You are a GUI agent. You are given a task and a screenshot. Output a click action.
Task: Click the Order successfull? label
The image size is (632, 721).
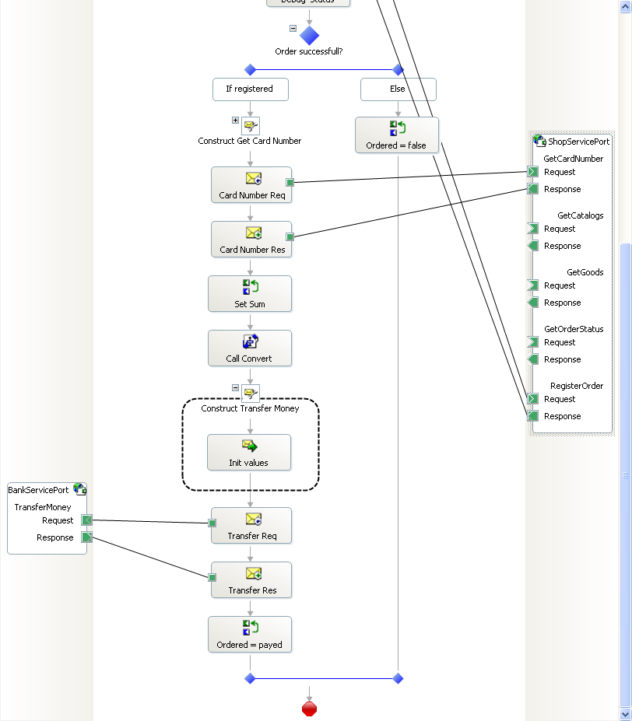[x=309, y=51]
